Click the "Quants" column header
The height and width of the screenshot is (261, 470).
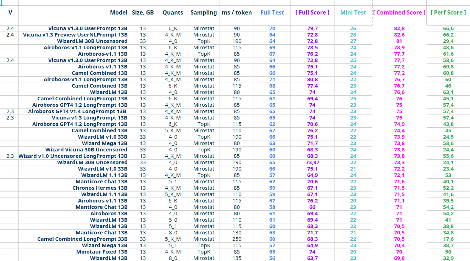pos(173,12)
